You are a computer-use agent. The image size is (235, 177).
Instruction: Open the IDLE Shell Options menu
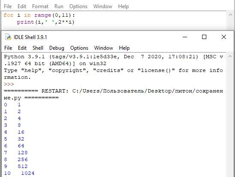point(79,48)
